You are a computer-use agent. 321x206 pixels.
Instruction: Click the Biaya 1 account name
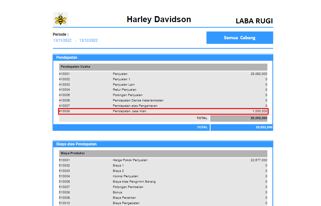point(118,166)
